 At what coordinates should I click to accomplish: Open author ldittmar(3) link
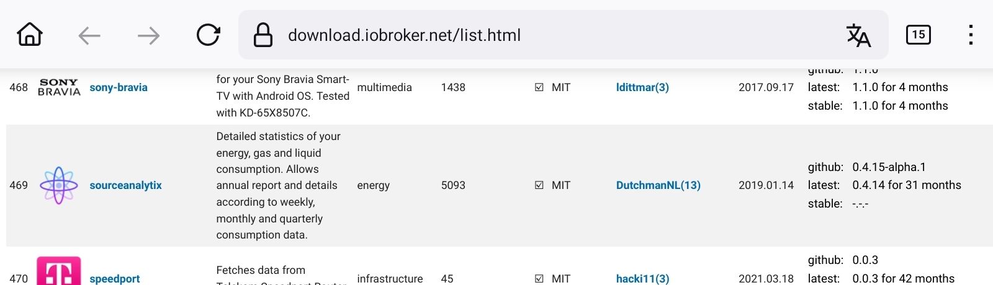(x=642, y=87)
